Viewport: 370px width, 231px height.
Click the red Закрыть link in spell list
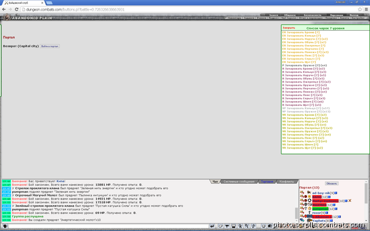[289, 28]
